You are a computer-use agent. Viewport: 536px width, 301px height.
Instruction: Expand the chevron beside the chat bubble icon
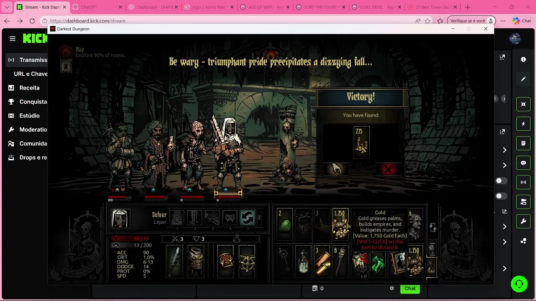[505, 165]
